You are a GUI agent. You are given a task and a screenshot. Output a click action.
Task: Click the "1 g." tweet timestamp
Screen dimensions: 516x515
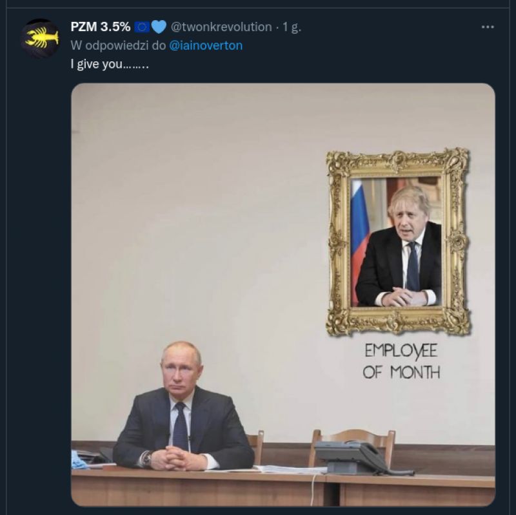coord(292,27)
